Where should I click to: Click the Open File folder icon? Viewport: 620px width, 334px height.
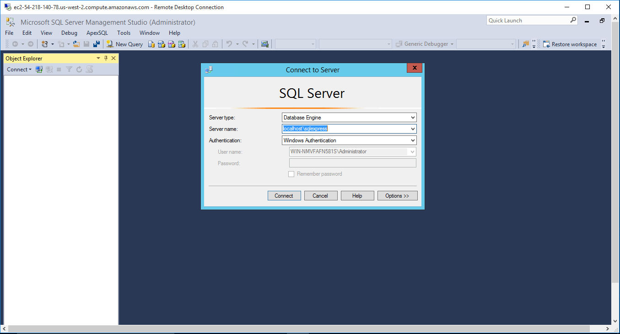[x=76, y=44]
